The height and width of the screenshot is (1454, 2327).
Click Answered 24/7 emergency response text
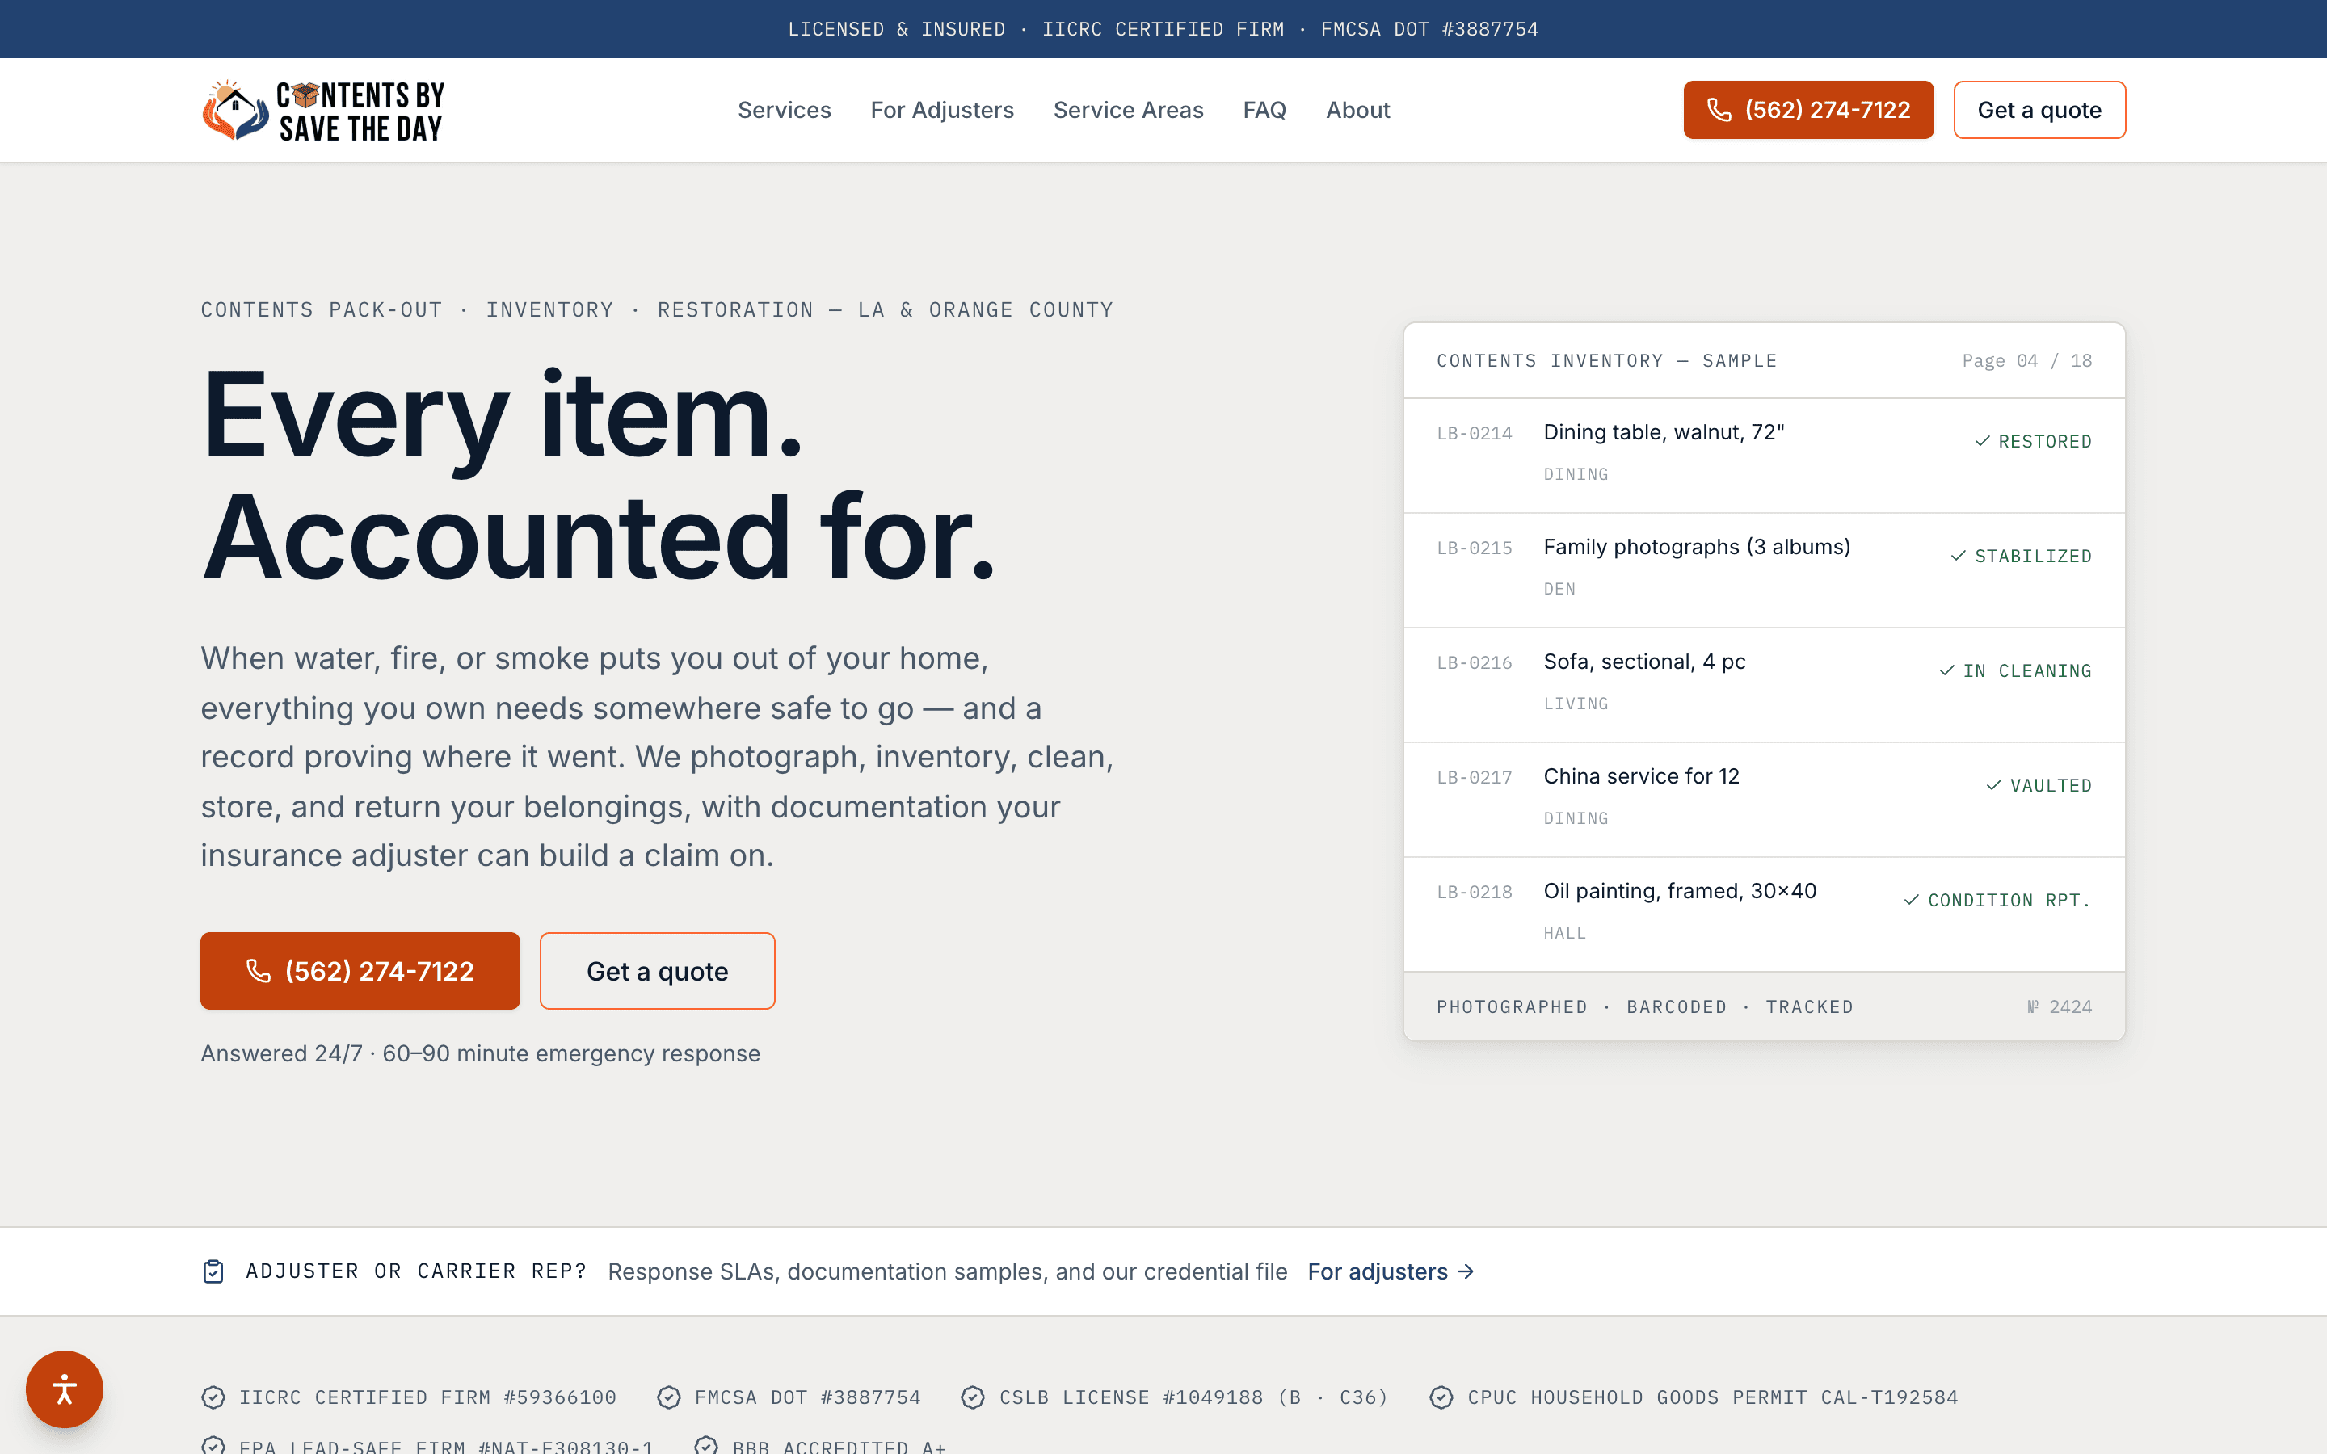(x=480, y=1054)
